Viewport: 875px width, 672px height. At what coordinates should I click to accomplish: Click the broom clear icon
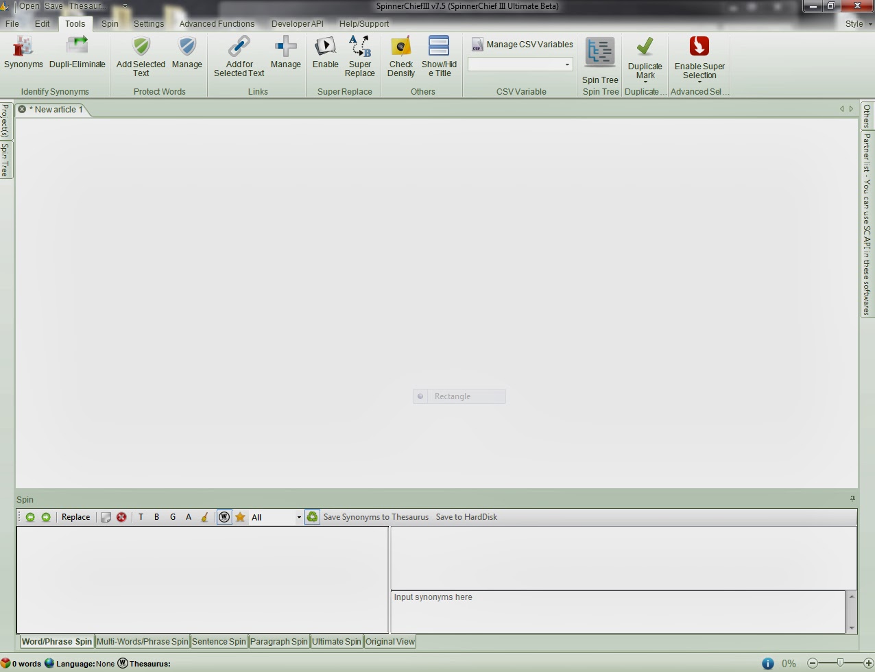[x=204, y=517]
